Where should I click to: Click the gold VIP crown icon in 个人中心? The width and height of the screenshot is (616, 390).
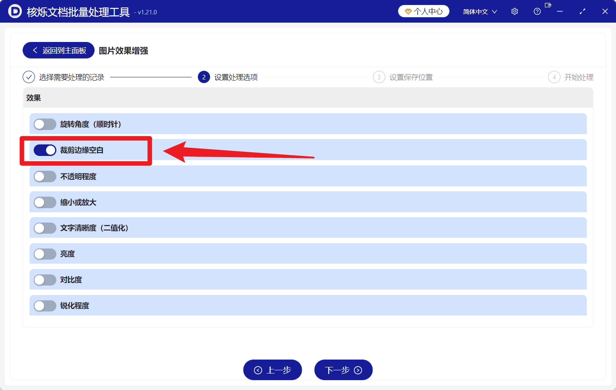coord(408,11)
